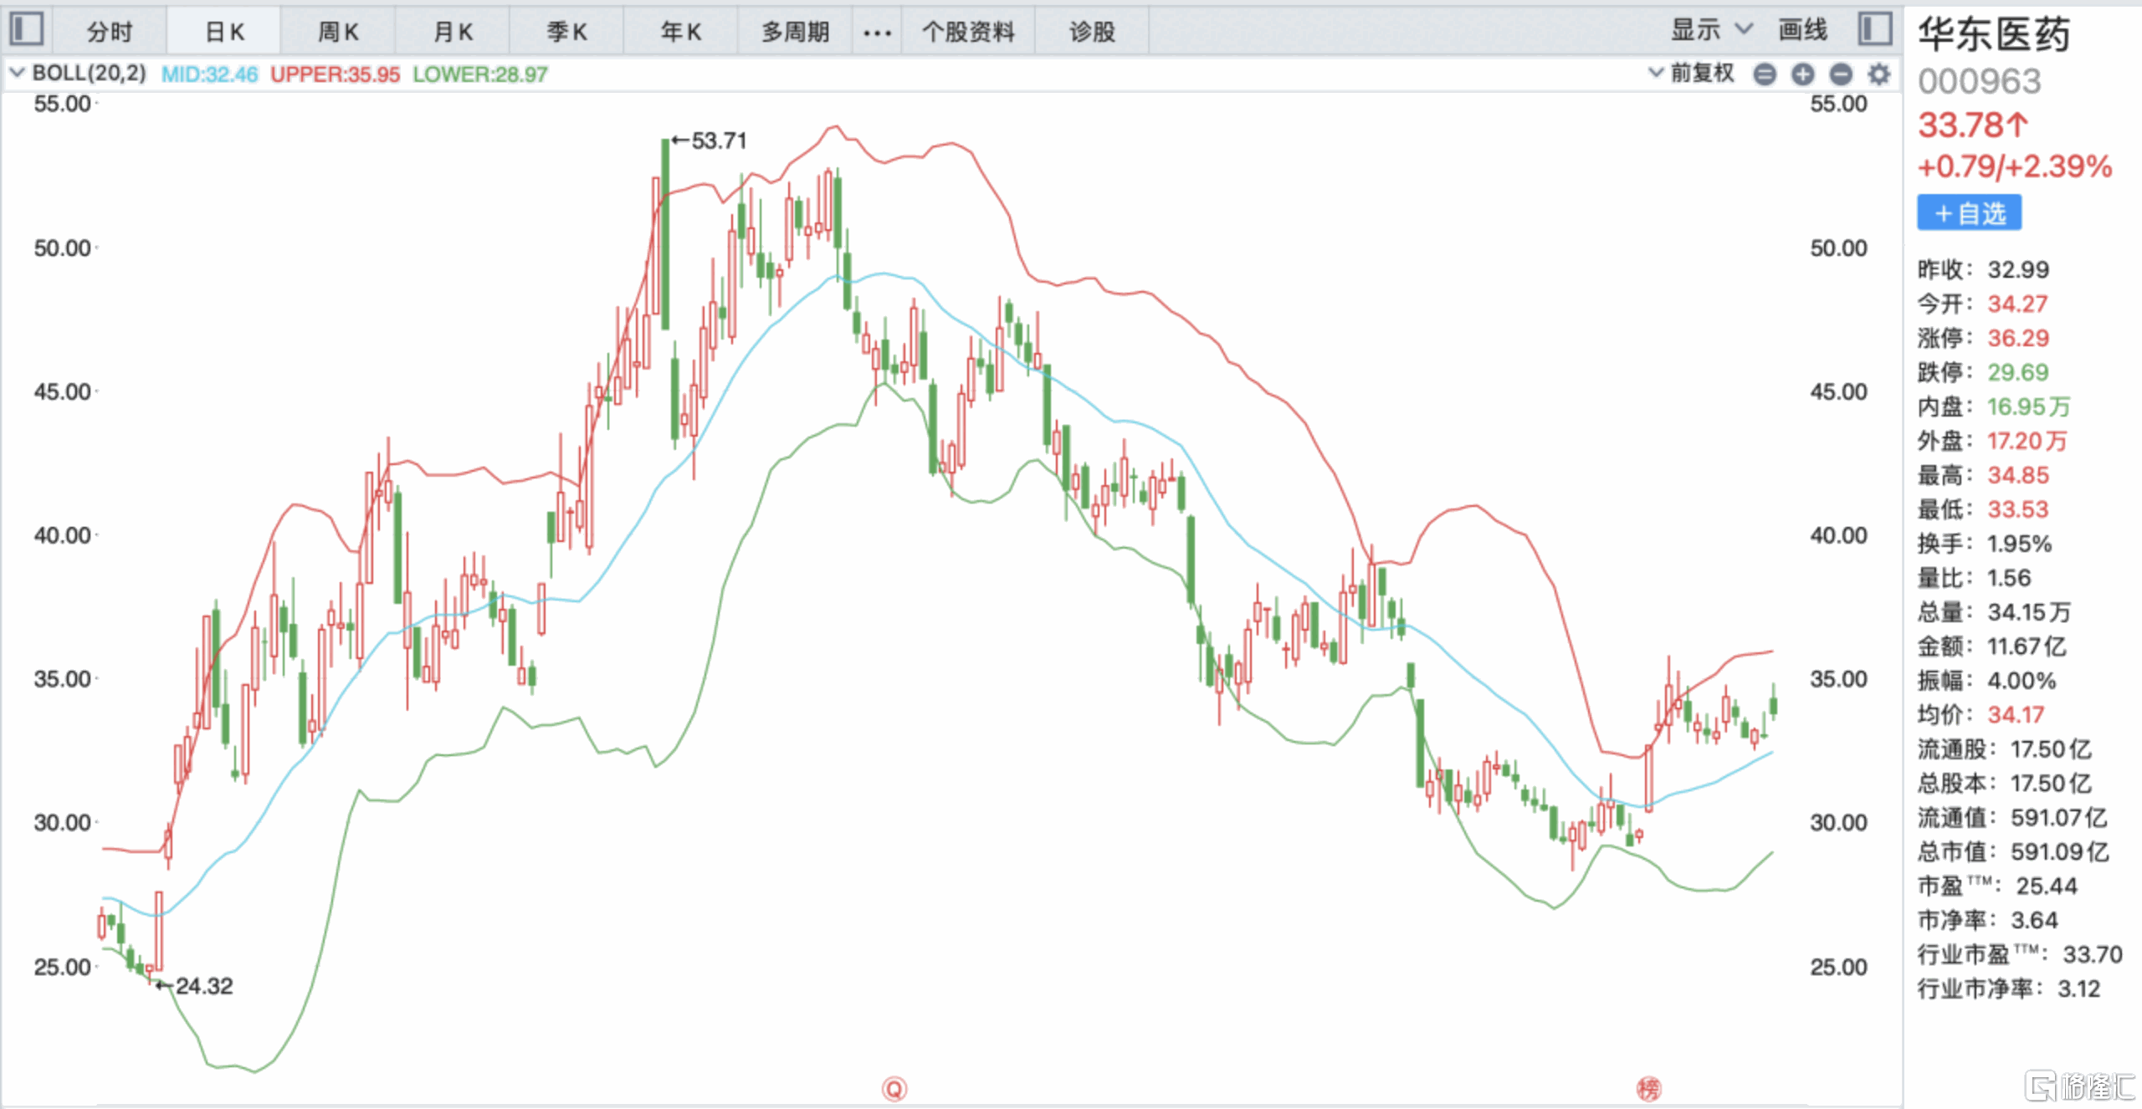Click the 53.71 high price label
This screenshot has width=2142, height=1109.
(718, 141)
